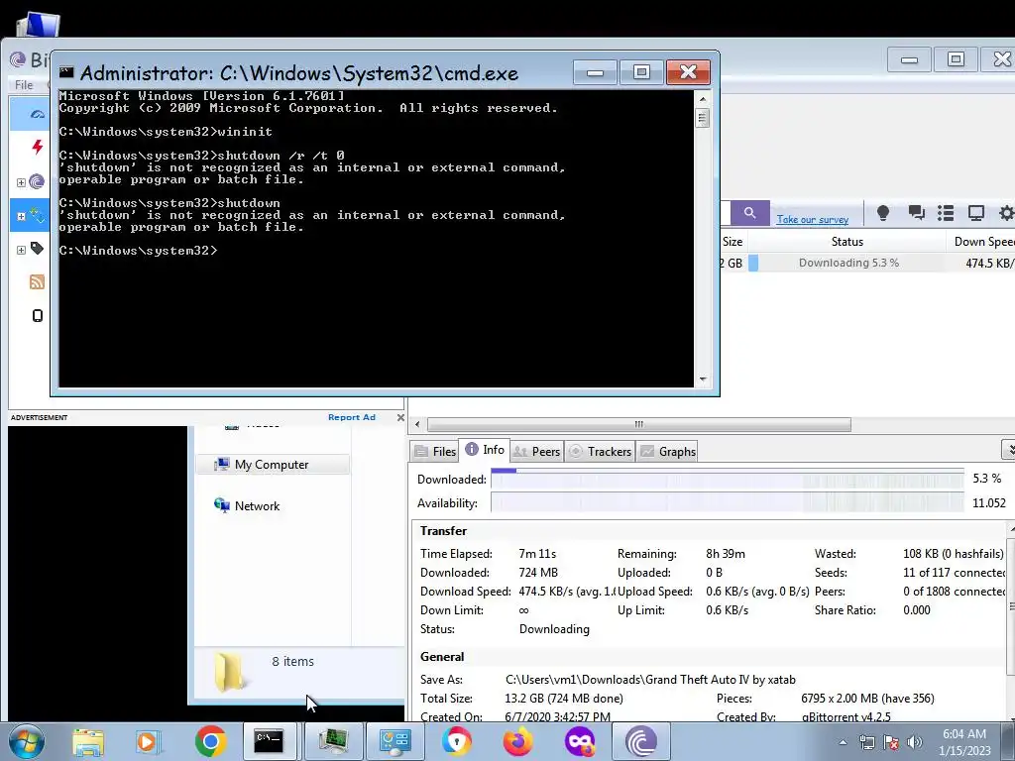
Task: Open BitTorrent preferences gear icon
Action: pos(1007,213)
